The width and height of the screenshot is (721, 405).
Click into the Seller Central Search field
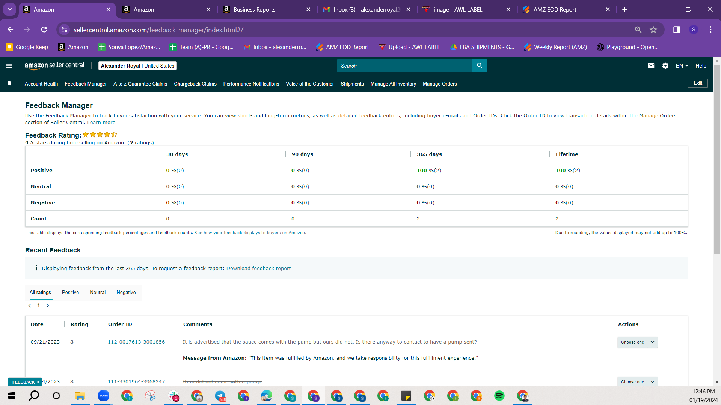coord(404,66)
